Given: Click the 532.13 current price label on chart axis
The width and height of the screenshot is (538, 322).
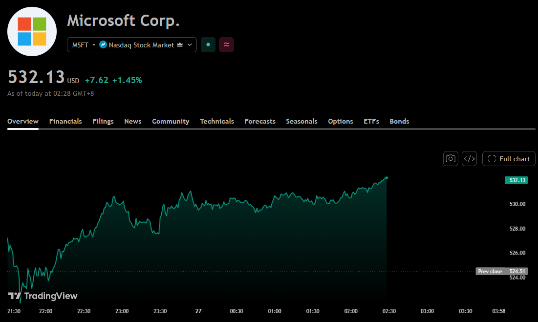Looking at the screenshot, I should 516,180.
